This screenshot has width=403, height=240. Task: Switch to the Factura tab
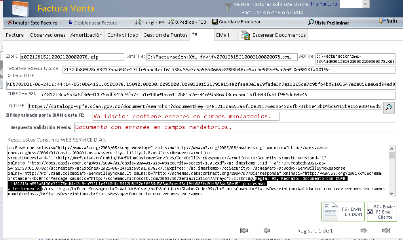click(15, 35)
